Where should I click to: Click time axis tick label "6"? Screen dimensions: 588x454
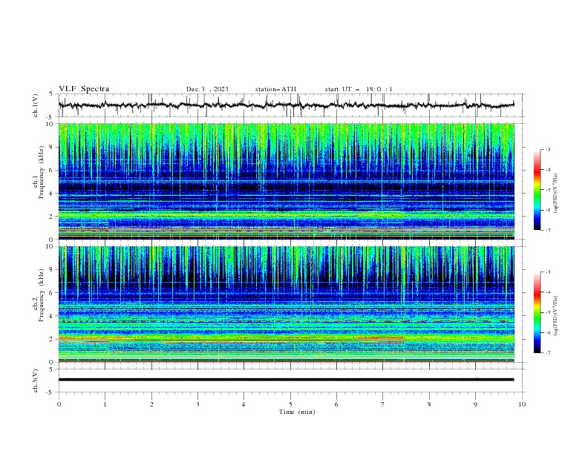pyautogui.click(x=337, y=404)
